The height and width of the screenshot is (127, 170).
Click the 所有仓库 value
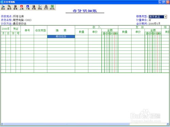(x=18, y=16)
